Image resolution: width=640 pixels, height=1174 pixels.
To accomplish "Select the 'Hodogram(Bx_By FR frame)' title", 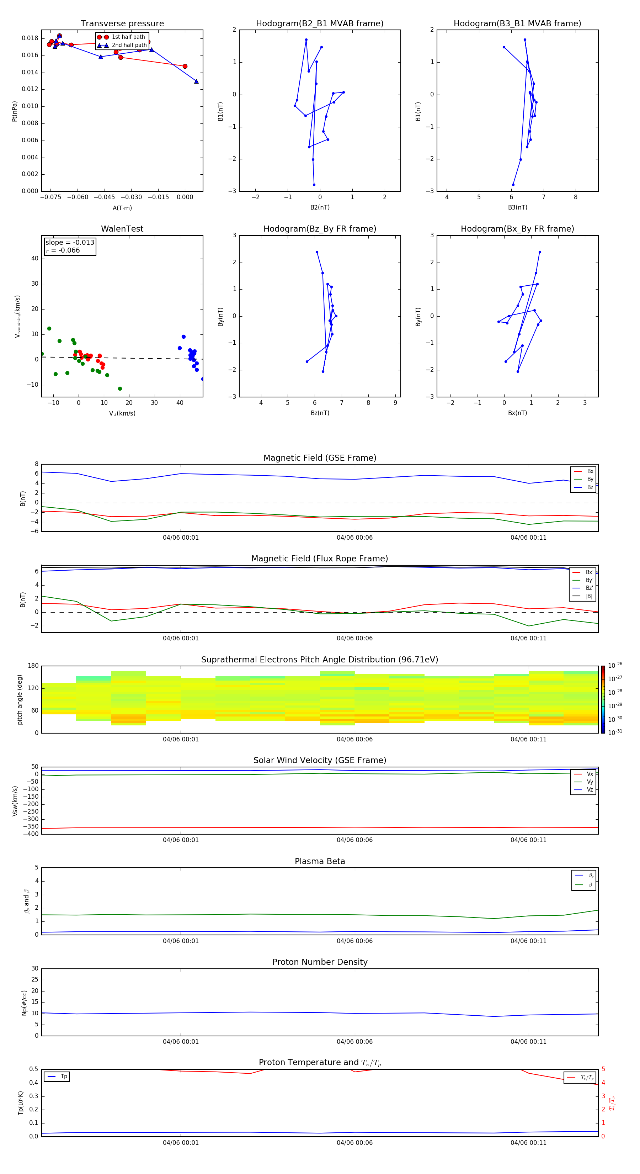I will pos(517,229).
